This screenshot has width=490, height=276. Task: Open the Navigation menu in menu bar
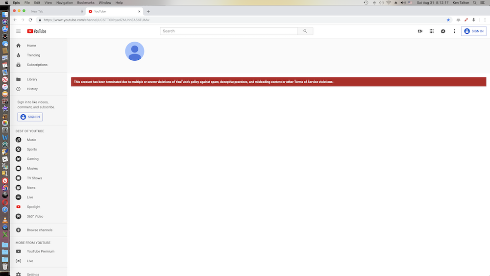64,2
